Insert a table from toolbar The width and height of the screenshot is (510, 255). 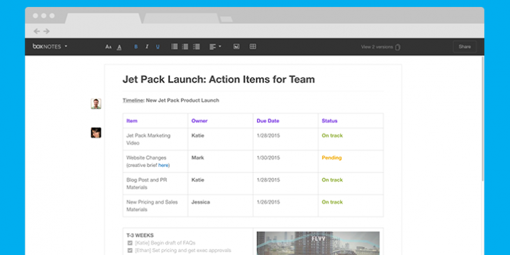click(x=253, y=47)
